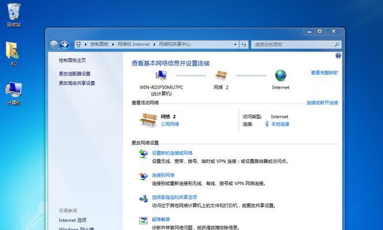The height and width of the screenshot is (230, 383).
Task: Open 更改高级共享设置 link
Action: click(x=76, y=83)
